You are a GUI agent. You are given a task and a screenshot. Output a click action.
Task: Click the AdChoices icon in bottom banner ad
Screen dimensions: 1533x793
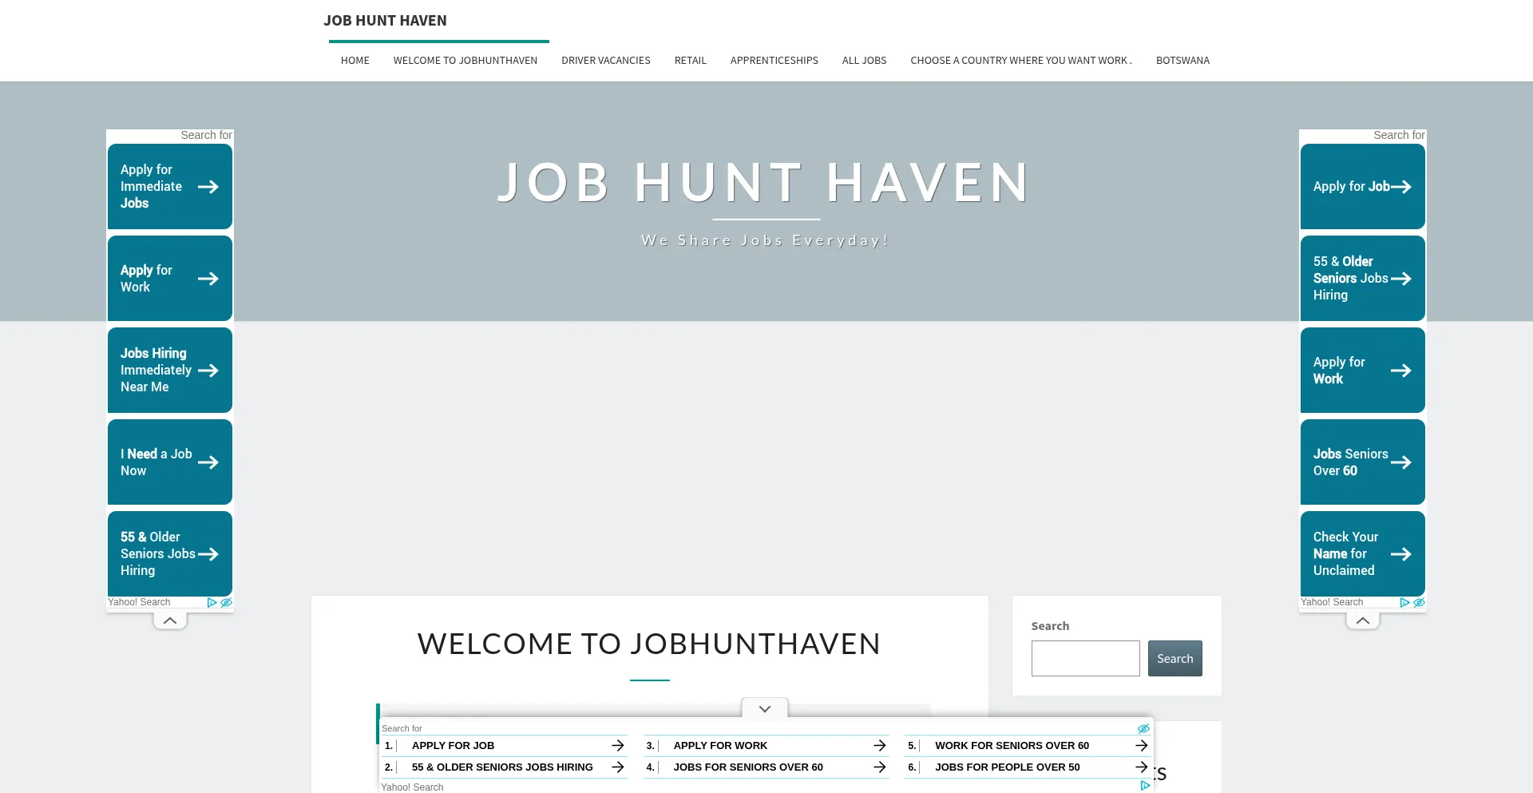[1145, 786]
